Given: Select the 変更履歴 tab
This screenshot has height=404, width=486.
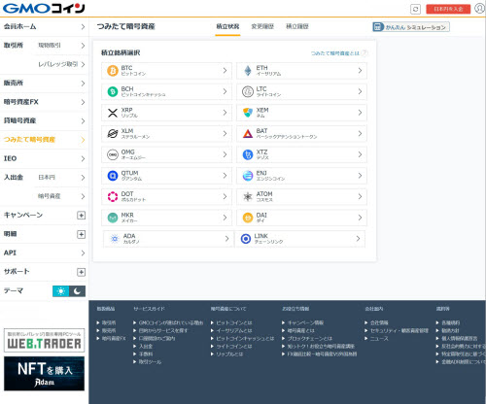Looking at the screenshot, I should coord(262,26).
